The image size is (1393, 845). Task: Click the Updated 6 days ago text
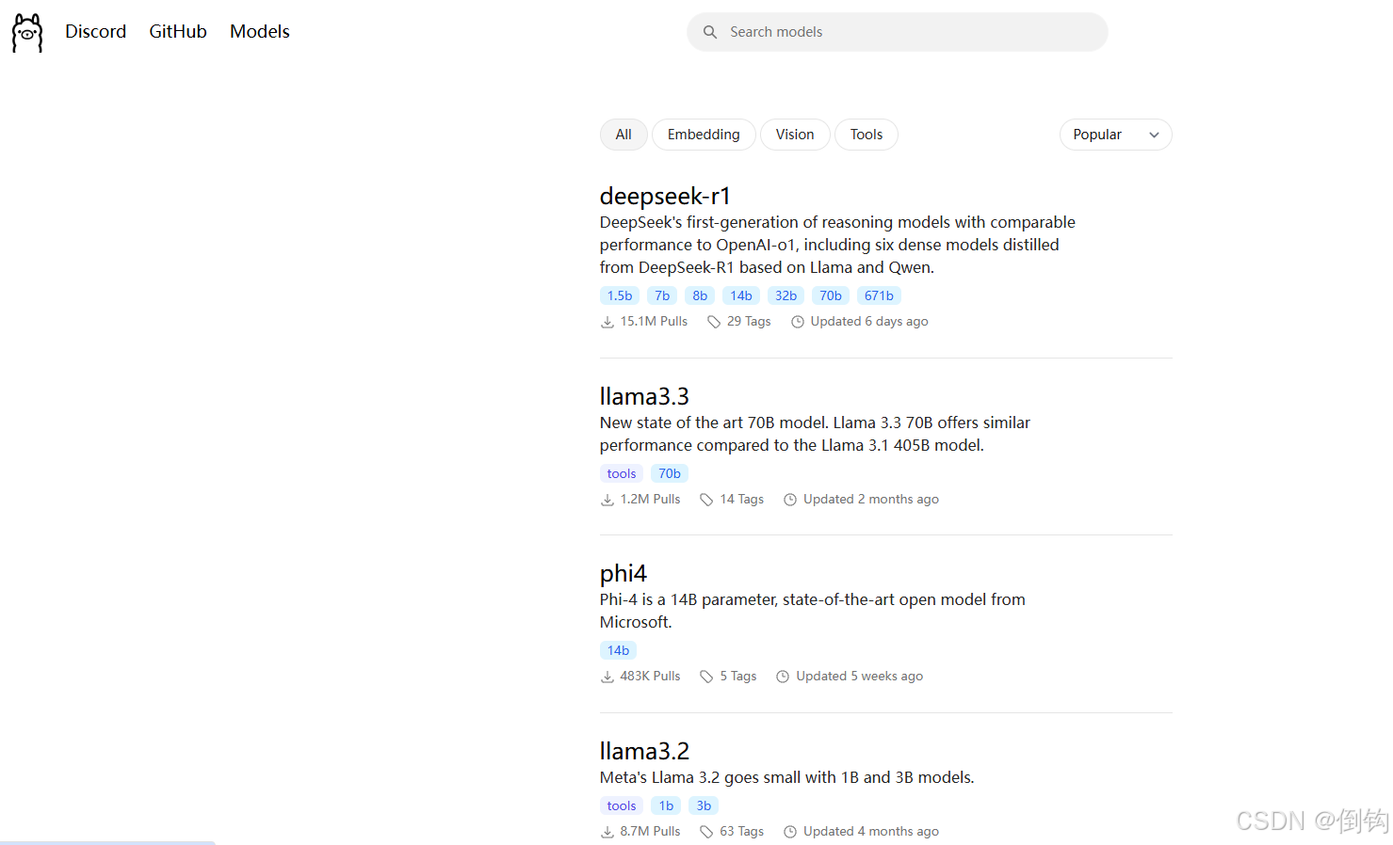(x=869, y=322)
